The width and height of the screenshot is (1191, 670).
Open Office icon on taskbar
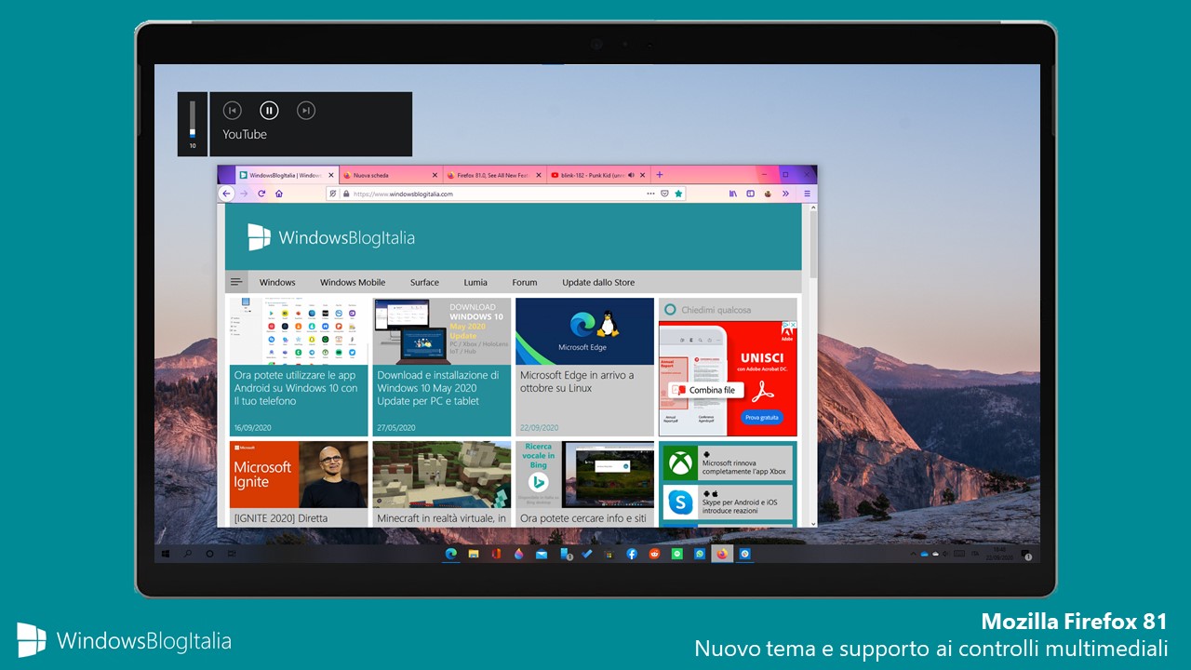(x=496, y=554)
